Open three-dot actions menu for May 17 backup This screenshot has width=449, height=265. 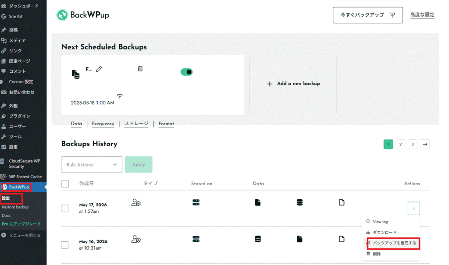point(414,208)
